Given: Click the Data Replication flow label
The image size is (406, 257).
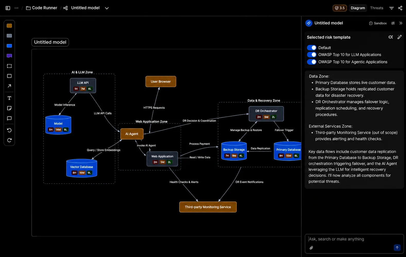Looking at the screenshot, I should (260, 148).
